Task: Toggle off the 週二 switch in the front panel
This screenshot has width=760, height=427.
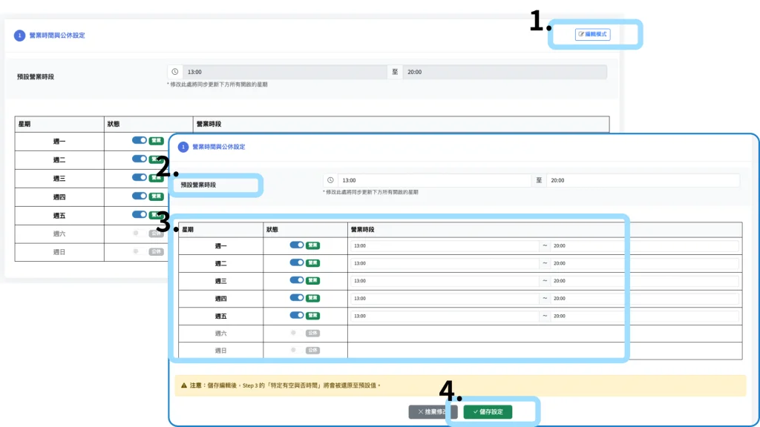Action: tap(297, 263)
